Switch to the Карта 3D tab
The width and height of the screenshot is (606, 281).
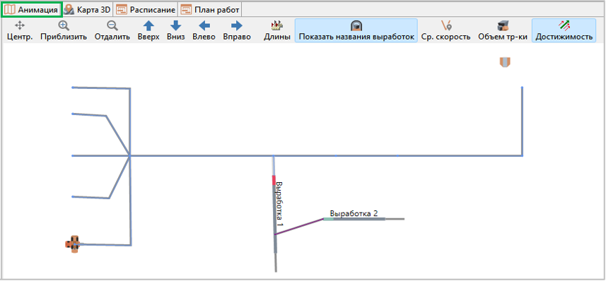87,10
